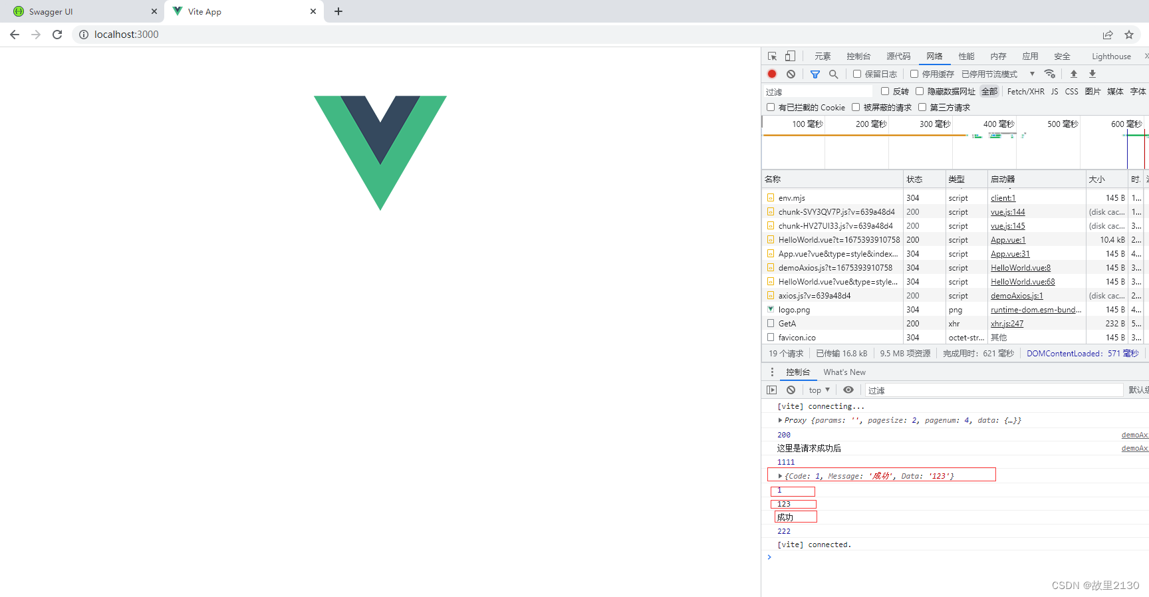Open initiator link client:1
Screen dimensions: 1149x597
point(1003,198)
